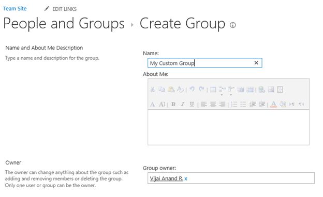Click the Name input field
This screenshot has width=323, height=197.
205,63
